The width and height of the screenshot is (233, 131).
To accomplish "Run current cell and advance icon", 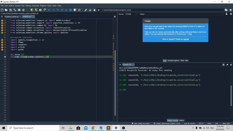I will (x=36, y=10).
